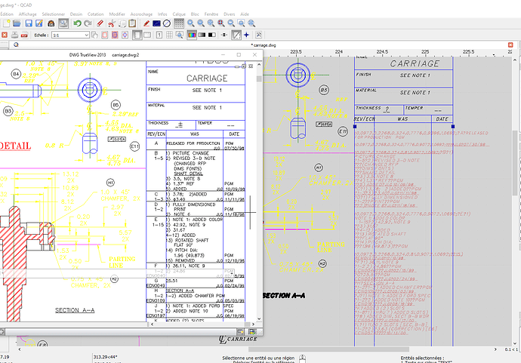Image resolution: width=521 pixels, height=363 pixels.
Task: Click the auto zoom magnifier icon
Action: (211, 23)
